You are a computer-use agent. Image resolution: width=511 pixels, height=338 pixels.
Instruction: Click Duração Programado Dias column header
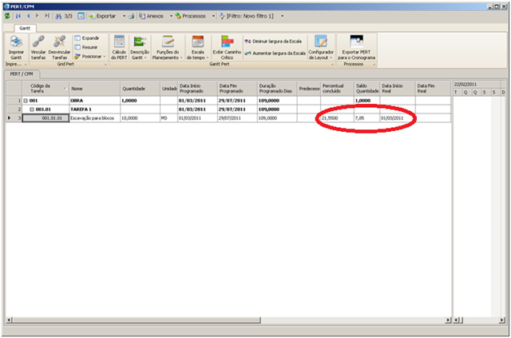click(277, 89)
